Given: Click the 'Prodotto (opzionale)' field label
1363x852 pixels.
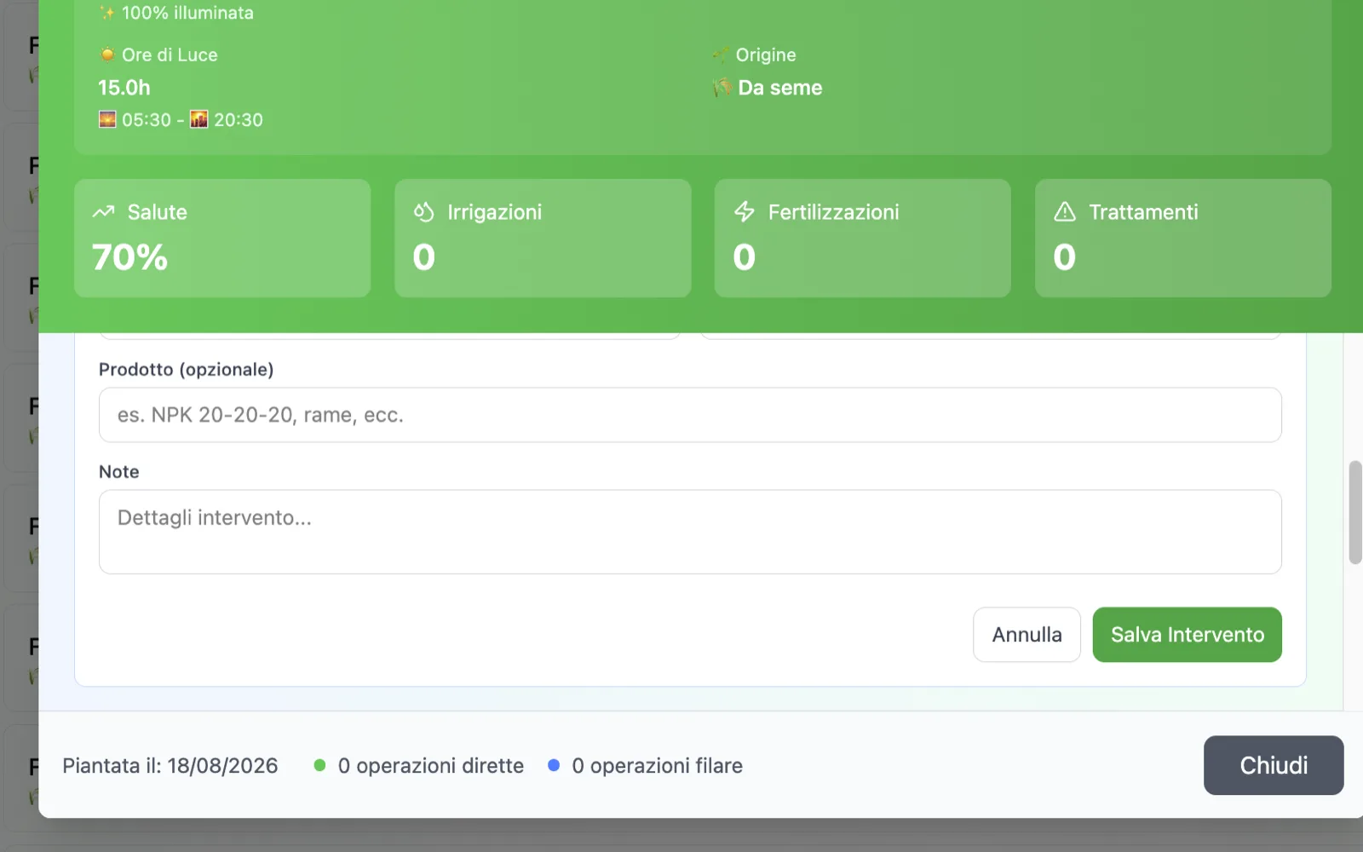Looking at the screenshot, I should [x=187, y=370].
